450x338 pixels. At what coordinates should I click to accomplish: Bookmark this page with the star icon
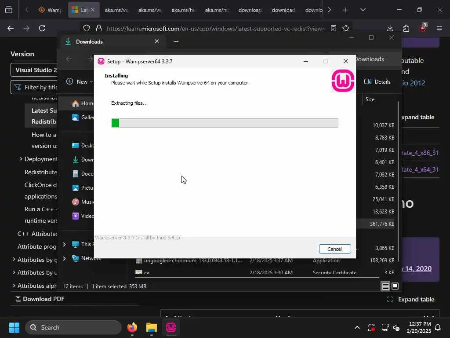pos(346,28)
